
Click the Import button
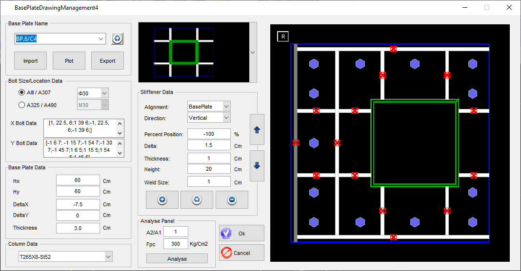30,61
